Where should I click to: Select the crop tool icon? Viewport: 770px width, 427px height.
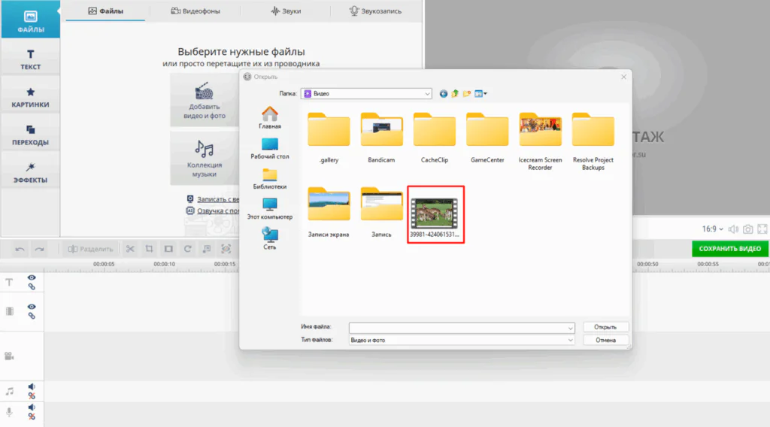pos(149,249)
